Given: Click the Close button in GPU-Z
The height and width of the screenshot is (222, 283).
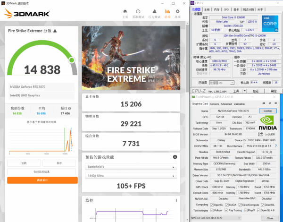Looking at the screenshot, I should coord(270,218).
